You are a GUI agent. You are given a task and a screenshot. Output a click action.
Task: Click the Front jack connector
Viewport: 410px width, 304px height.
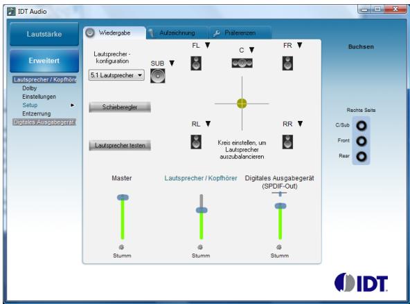pyautogui.click(x=362, y=141)
